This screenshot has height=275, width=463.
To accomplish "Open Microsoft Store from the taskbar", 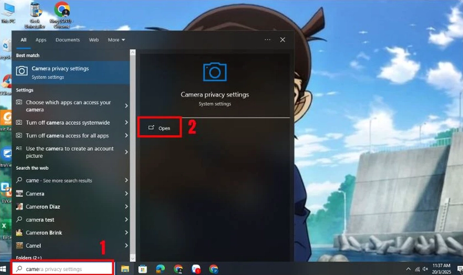I will (143, 269).
